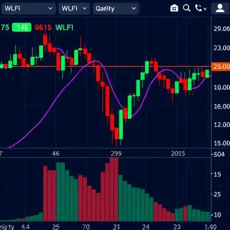Screen dimensions: 230x230
Task: Click the 29.06 price axis label
Action: pyautogui.click(x=221, y=29)
